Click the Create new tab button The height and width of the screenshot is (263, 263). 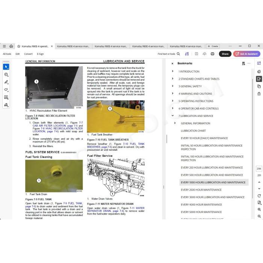click(x=213, y=46)
